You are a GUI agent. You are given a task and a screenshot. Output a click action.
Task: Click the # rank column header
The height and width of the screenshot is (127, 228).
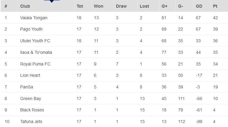pyautogui.click(x=6, y=6)
